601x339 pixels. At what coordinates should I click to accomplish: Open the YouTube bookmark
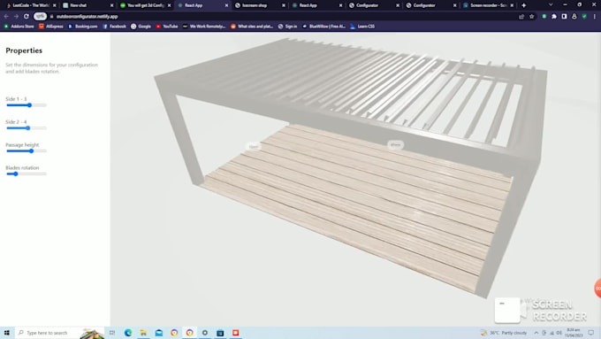pos(167,27)
